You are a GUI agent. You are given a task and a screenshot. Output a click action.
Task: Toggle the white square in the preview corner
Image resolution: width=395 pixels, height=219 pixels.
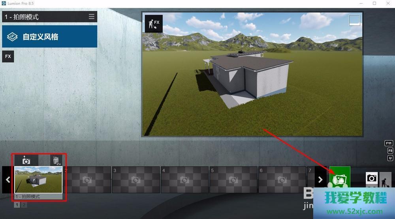click(354, 21)
